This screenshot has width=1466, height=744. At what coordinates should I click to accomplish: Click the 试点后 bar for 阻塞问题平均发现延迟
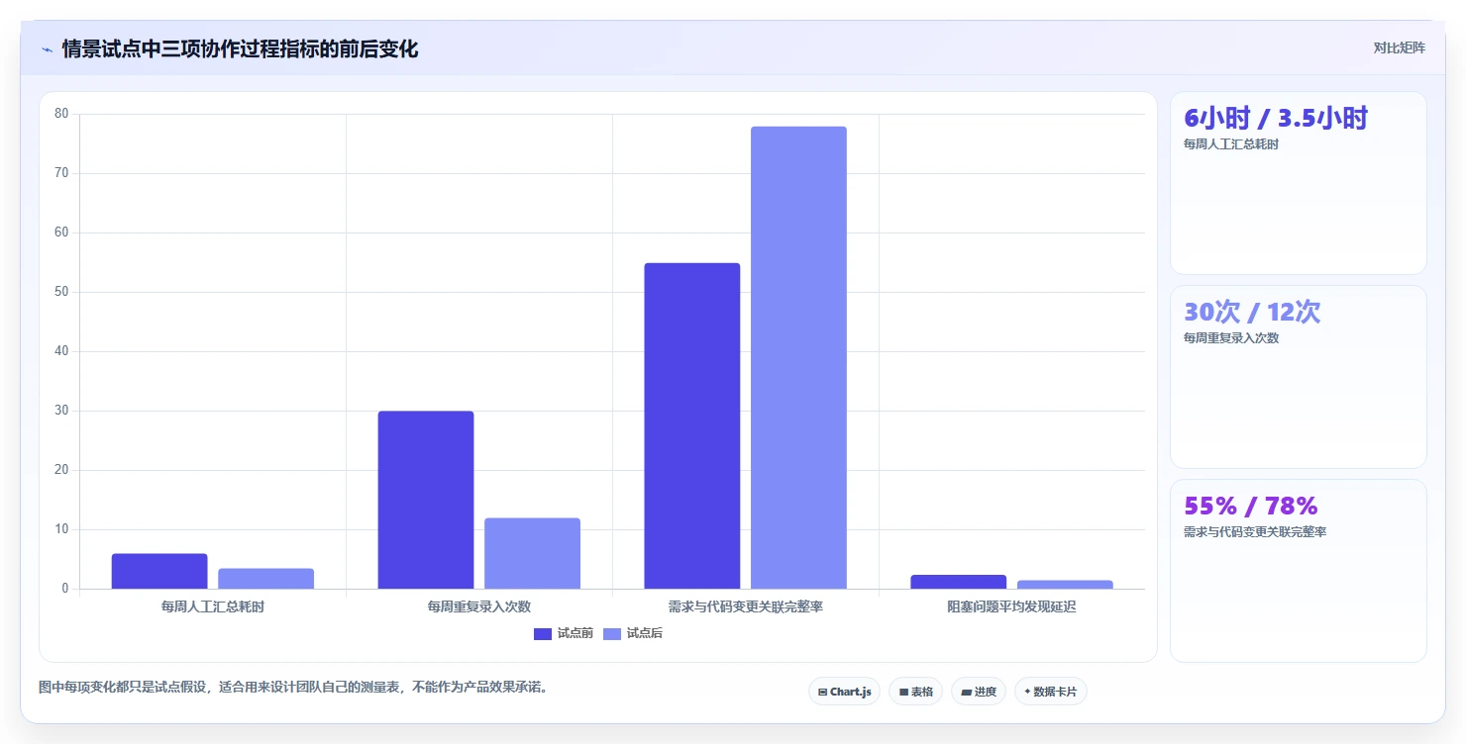[x=1065, y=585]
